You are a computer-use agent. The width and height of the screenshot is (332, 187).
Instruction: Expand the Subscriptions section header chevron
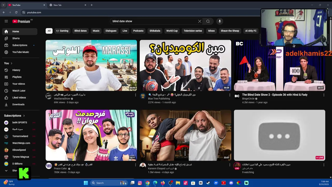pos(24,116)
